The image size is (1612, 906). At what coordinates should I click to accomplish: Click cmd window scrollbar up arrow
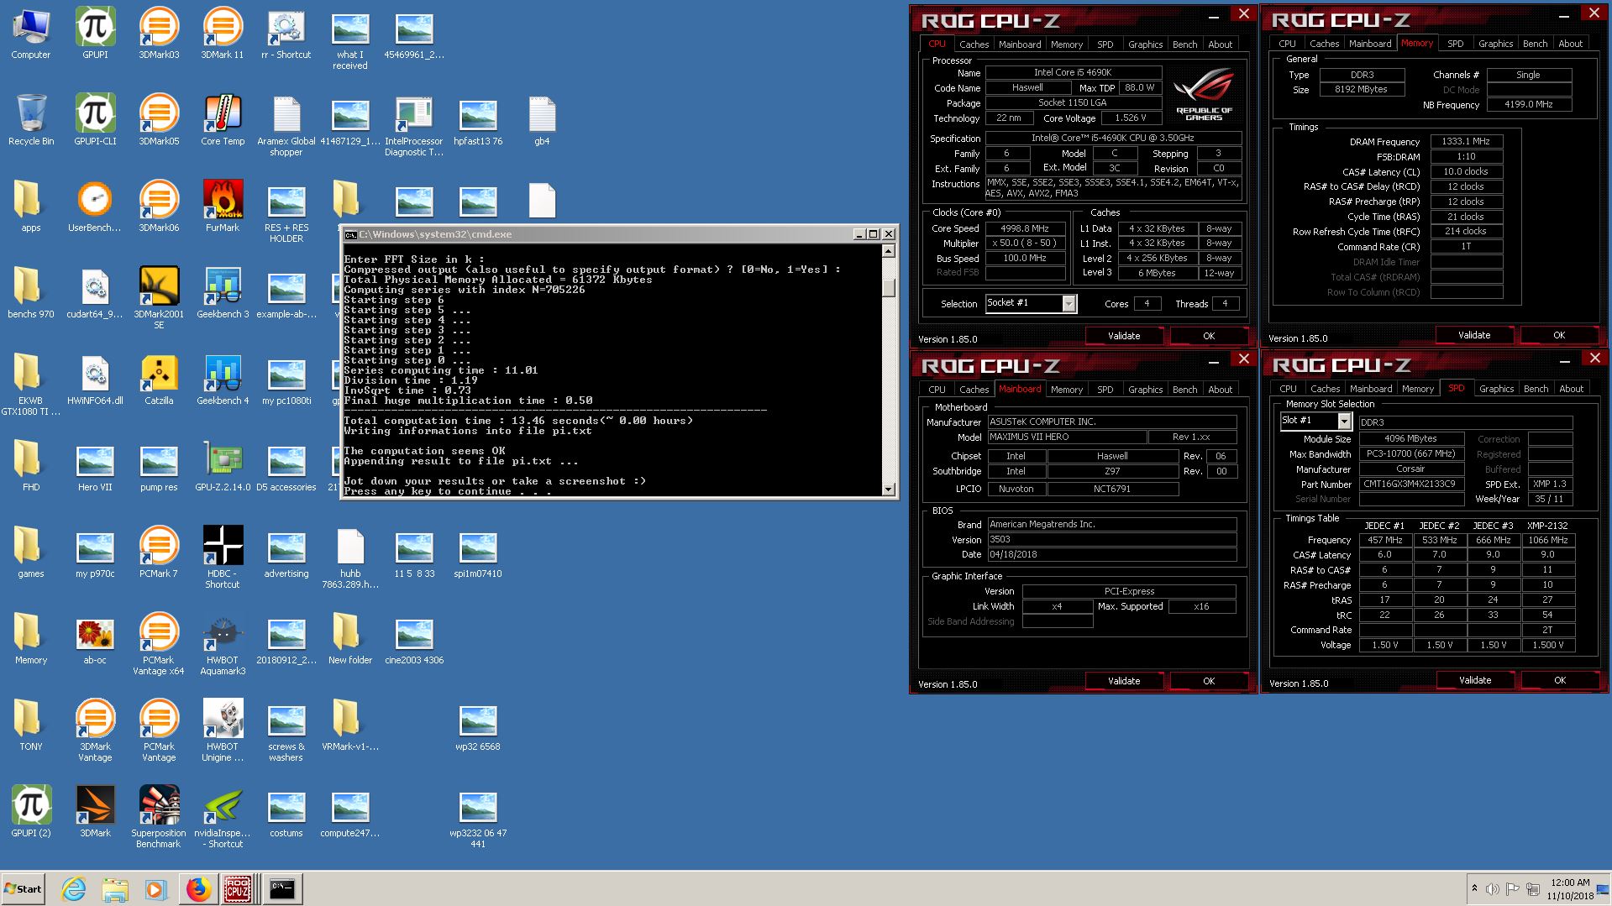point(889,251)
